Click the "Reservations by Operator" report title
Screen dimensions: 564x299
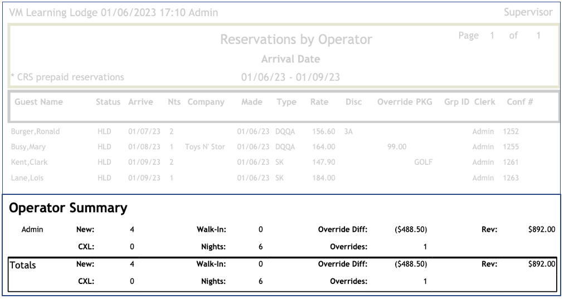pos(296,40)
